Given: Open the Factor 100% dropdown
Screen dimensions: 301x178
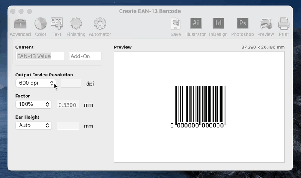Looking at the screenshot, I should click(x=33, y=104).
